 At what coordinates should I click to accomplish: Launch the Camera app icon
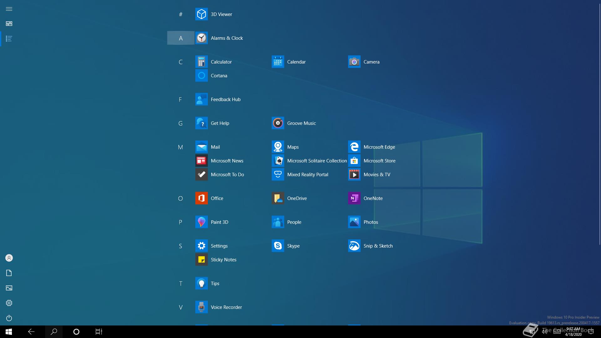click(x=354, y=62)
